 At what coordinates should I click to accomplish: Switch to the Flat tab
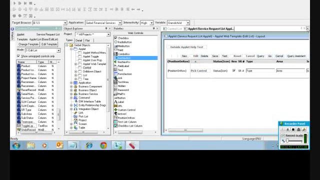[x=87, y=40]
